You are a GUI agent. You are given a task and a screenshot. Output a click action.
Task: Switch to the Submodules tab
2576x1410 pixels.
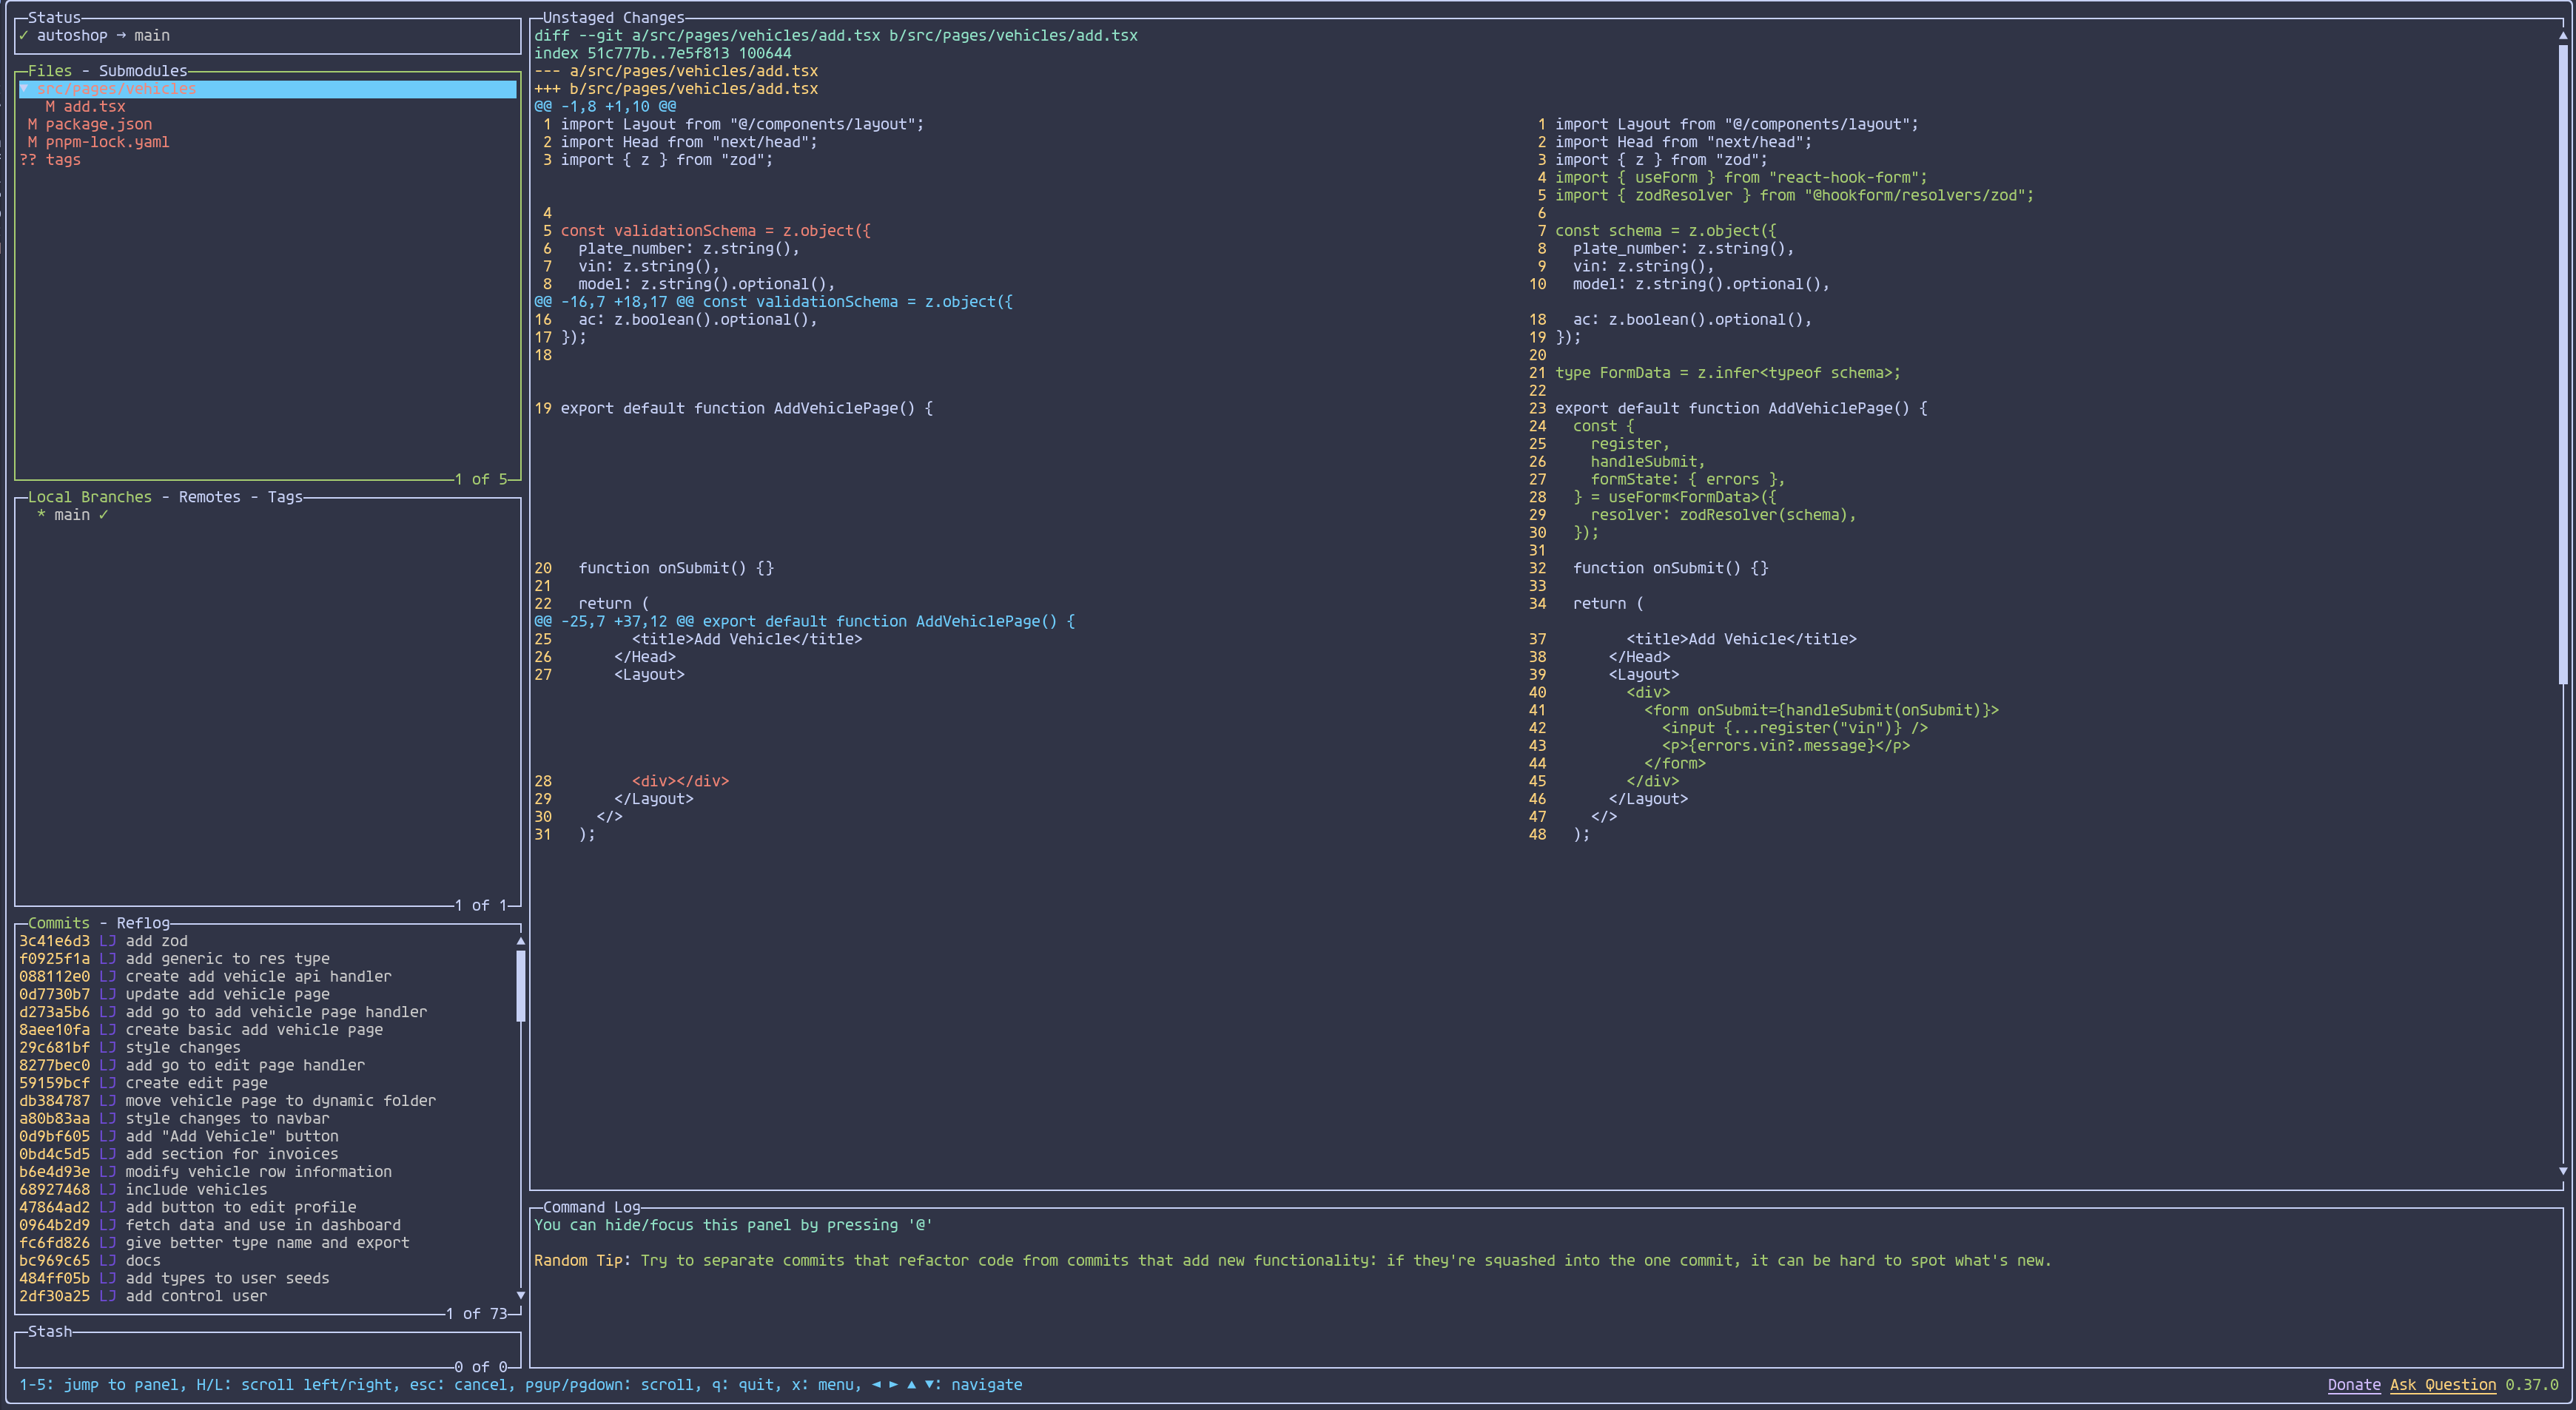(x=143, y=71)
